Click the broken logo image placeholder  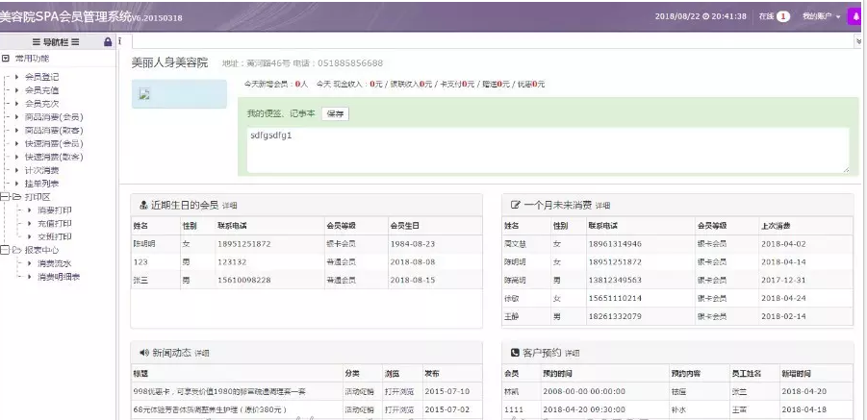coord(144,94)
